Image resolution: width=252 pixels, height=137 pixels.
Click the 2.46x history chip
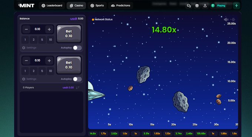click(x=189, y=133)
